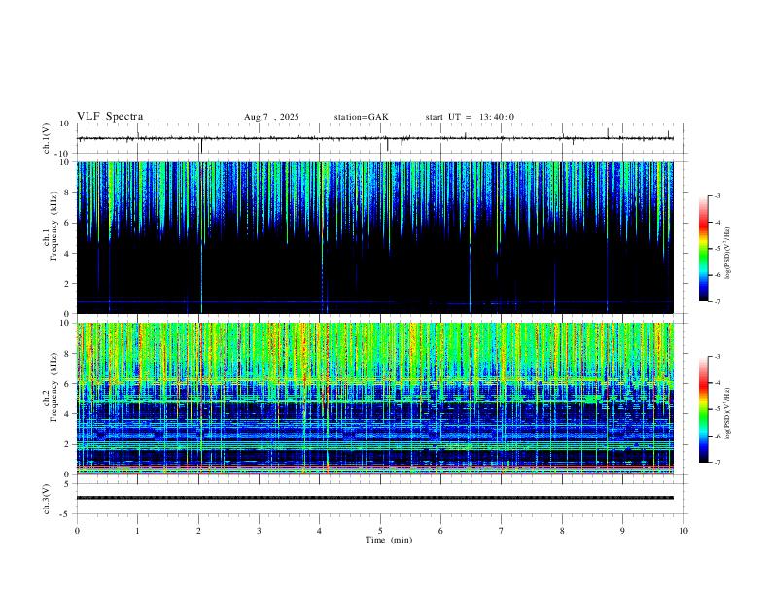Screen dimensions: 770x595
Task: Click the "station=GAK" header label
Action: point(361,117)
